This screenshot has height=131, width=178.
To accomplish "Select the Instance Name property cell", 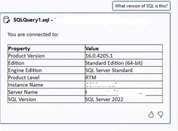I will (46, 85).
